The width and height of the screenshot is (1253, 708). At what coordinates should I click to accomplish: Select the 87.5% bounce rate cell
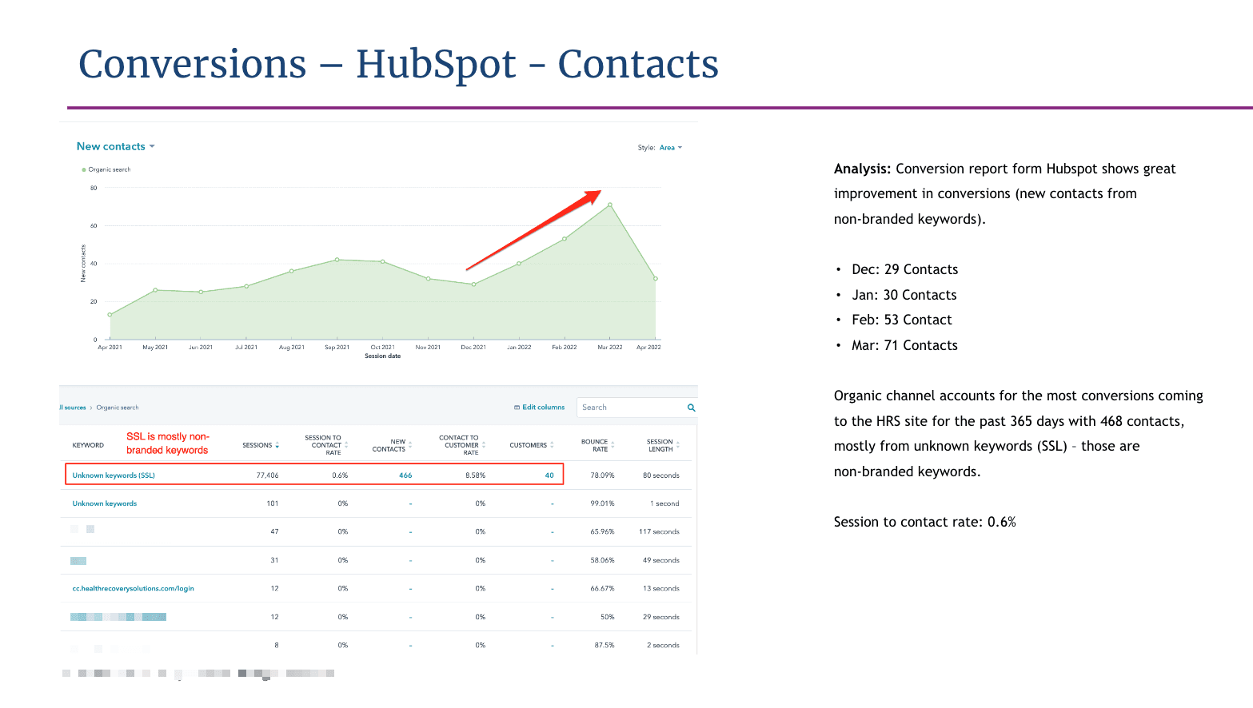(605, 645)
